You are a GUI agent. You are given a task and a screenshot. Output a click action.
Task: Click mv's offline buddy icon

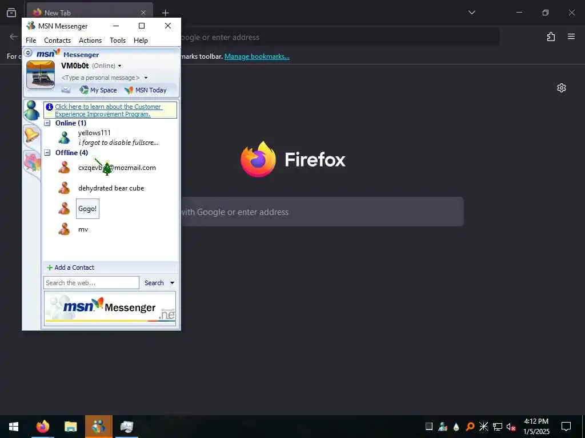click(x=64, y=229)
